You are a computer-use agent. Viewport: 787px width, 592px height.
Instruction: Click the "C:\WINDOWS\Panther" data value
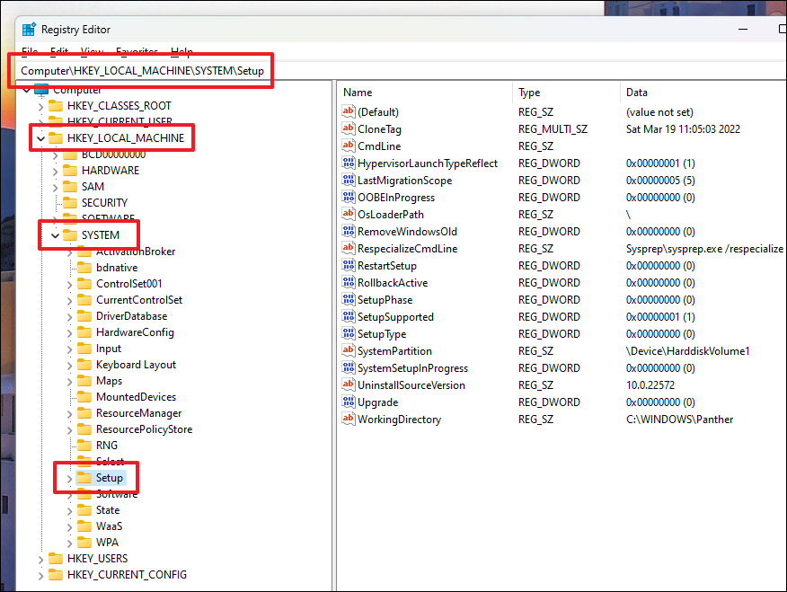click(x=679, y=420)
